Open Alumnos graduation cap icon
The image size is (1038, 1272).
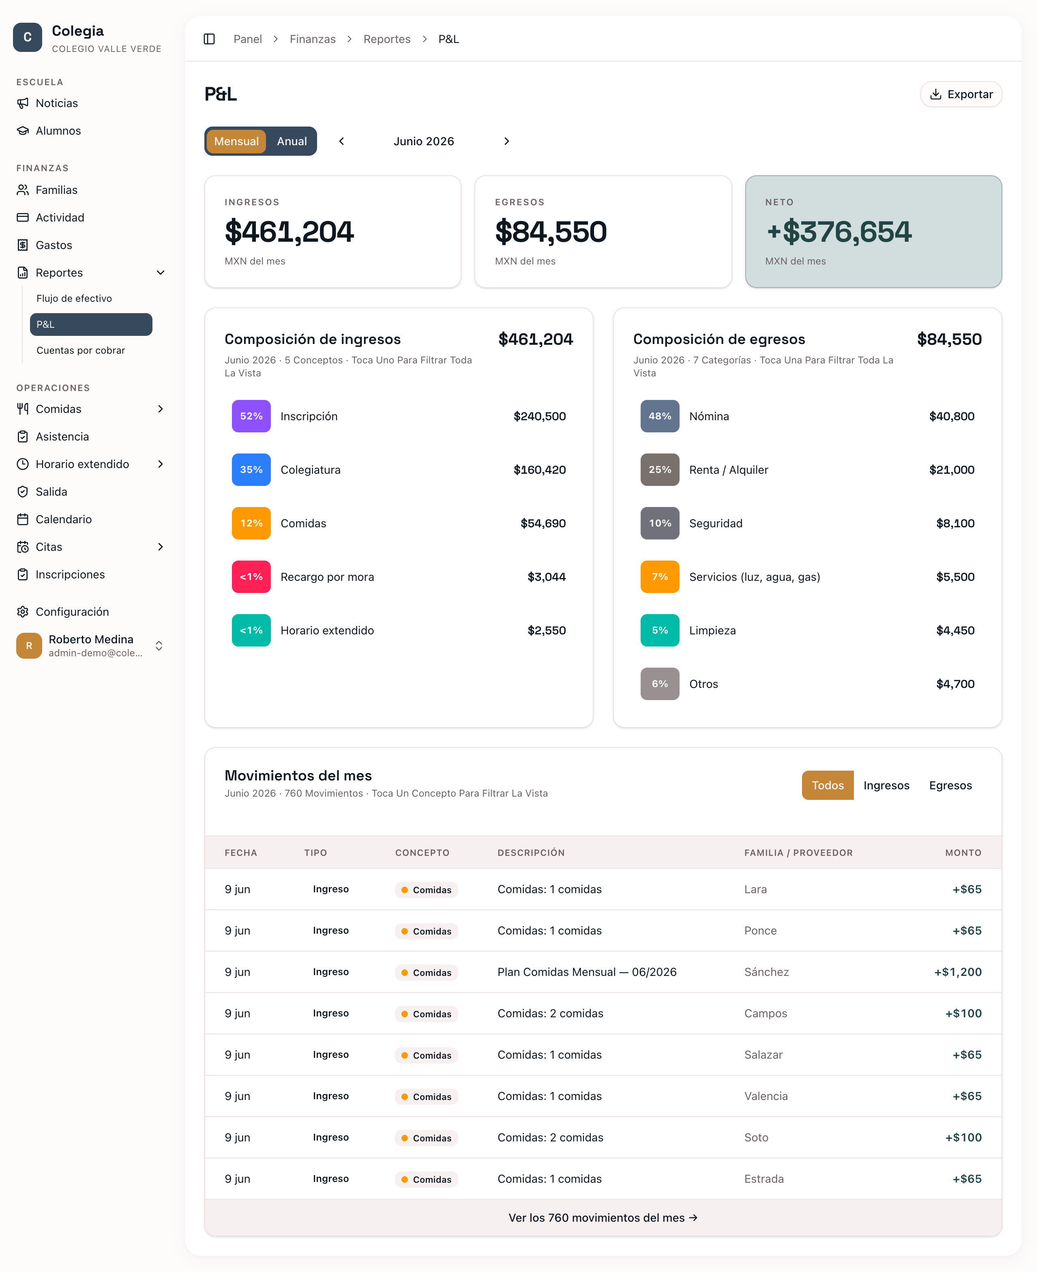[x=23, y=130]
